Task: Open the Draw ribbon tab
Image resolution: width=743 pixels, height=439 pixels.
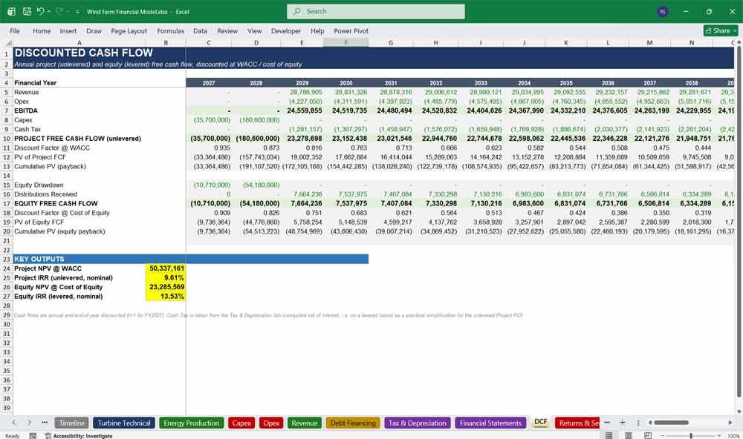Action: coord(94,30)
